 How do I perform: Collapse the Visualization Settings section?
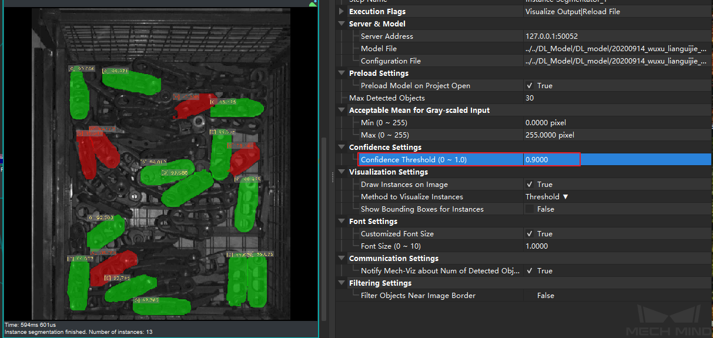click(x=342, y=172)
